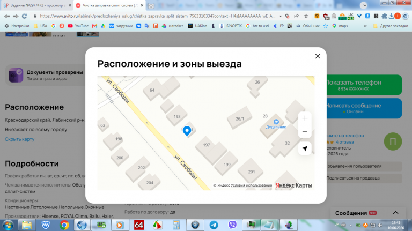This screenshot has width=412, height=231.
Task: Open seller's объявления пользователя button
Action: point(364,166)
